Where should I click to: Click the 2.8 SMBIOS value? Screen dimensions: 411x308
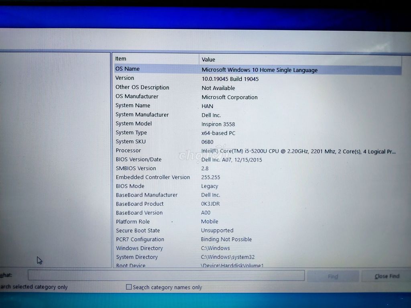205,169
